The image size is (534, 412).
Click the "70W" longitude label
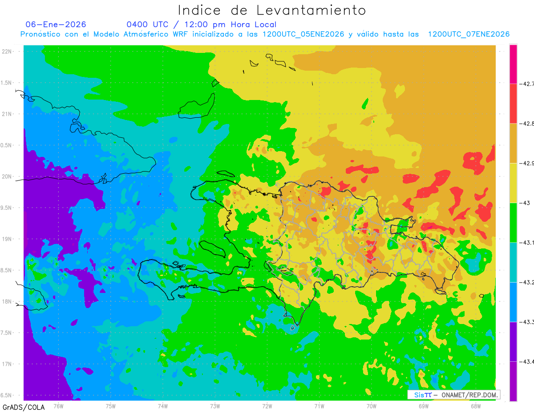[x=372, y=406]
